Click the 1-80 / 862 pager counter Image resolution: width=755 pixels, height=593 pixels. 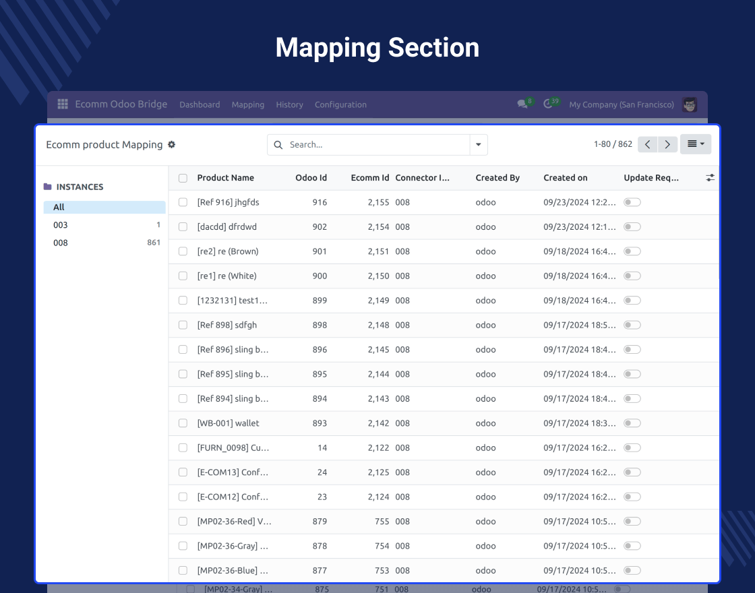613,144
